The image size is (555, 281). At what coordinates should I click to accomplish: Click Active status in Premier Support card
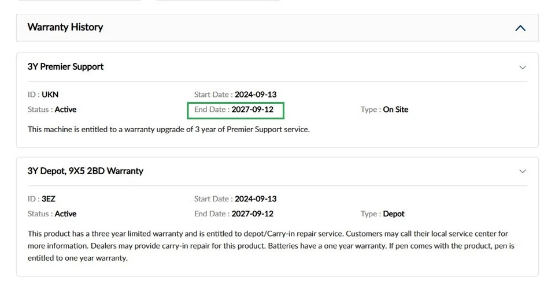click(x=65, y=109)
